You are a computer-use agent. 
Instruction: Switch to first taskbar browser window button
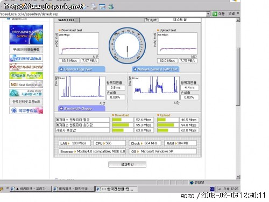(31, 189)
